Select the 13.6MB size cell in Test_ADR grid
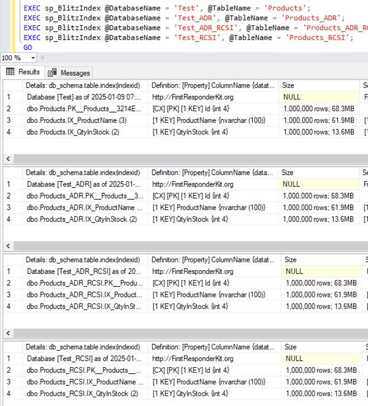Viewport: 368px width, 406px height. point(319,219)
